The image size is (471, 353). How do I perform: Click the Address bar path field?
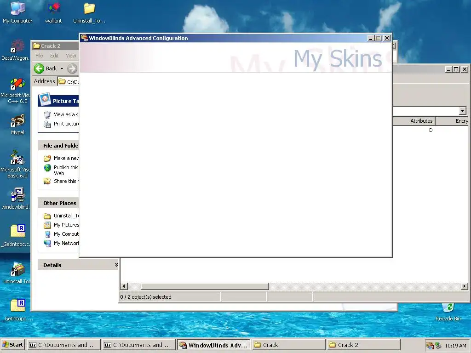(69, 81)
